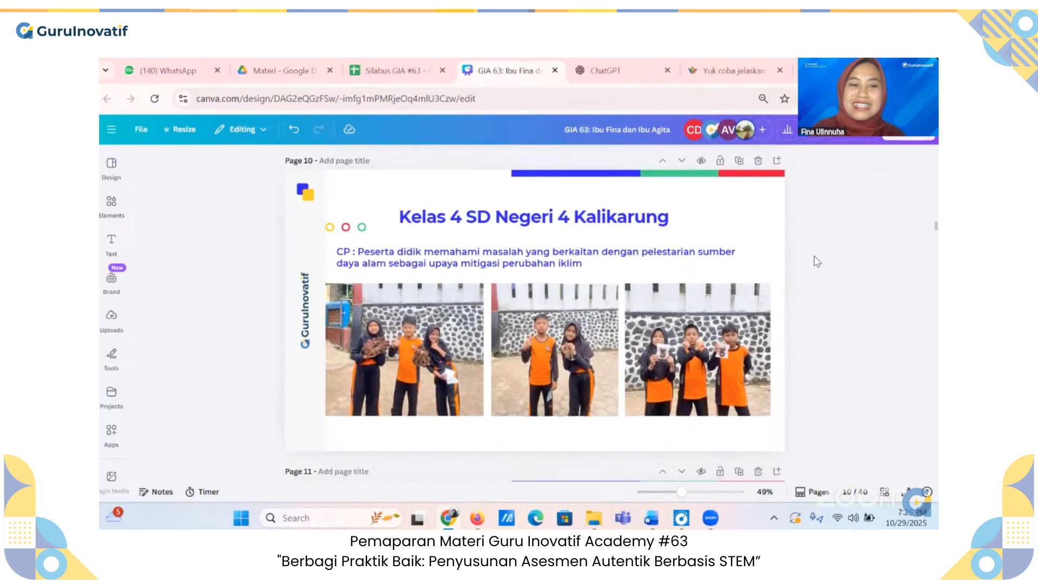Open Microsoft Teams from the taskbar
Image resolution: width=1038 pixels, height=584 pixels.
pos(623,517)
